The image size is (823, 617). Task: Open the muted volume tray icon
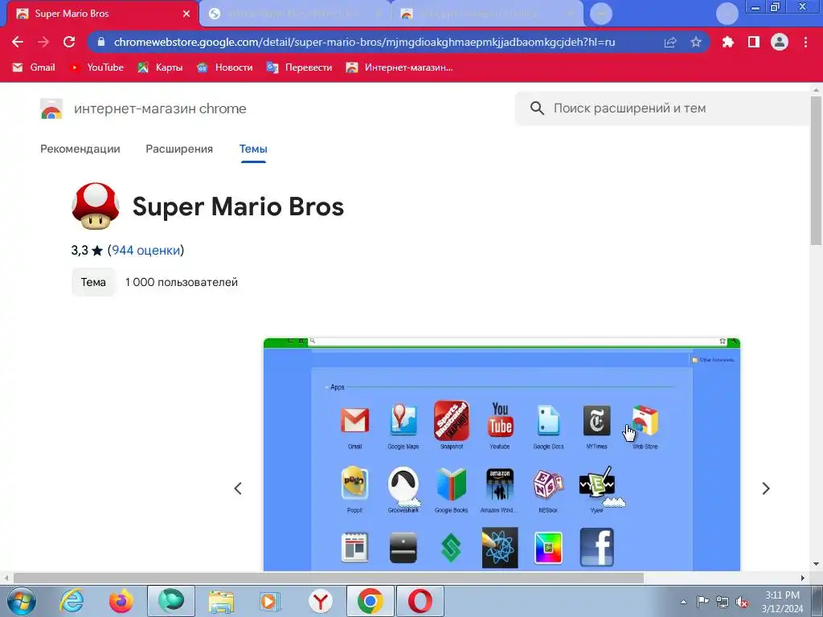tap(742, 602)
